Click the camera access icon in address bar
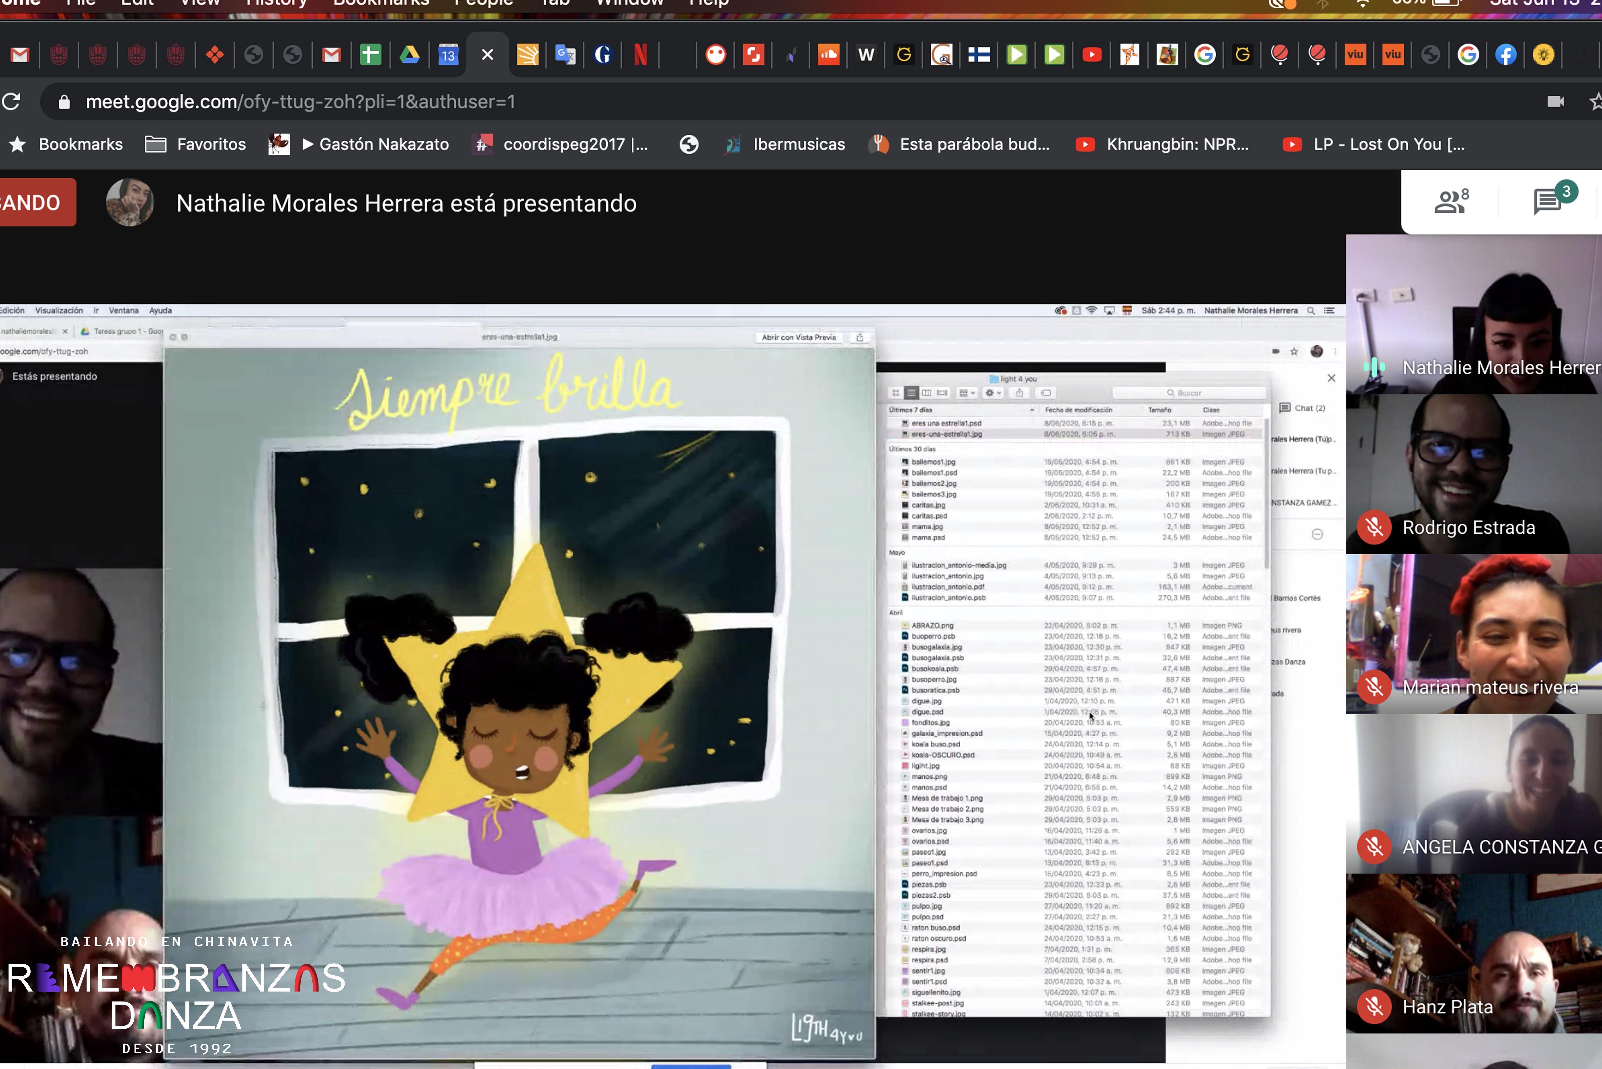Screen dimensions: 1602x1069 1556,102
